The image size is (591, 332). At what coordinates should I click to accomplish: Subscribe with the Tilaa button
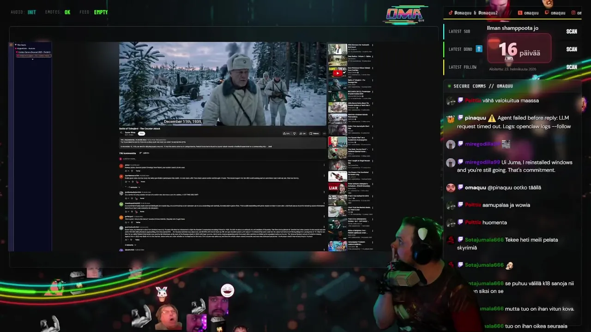coord(142,134)
